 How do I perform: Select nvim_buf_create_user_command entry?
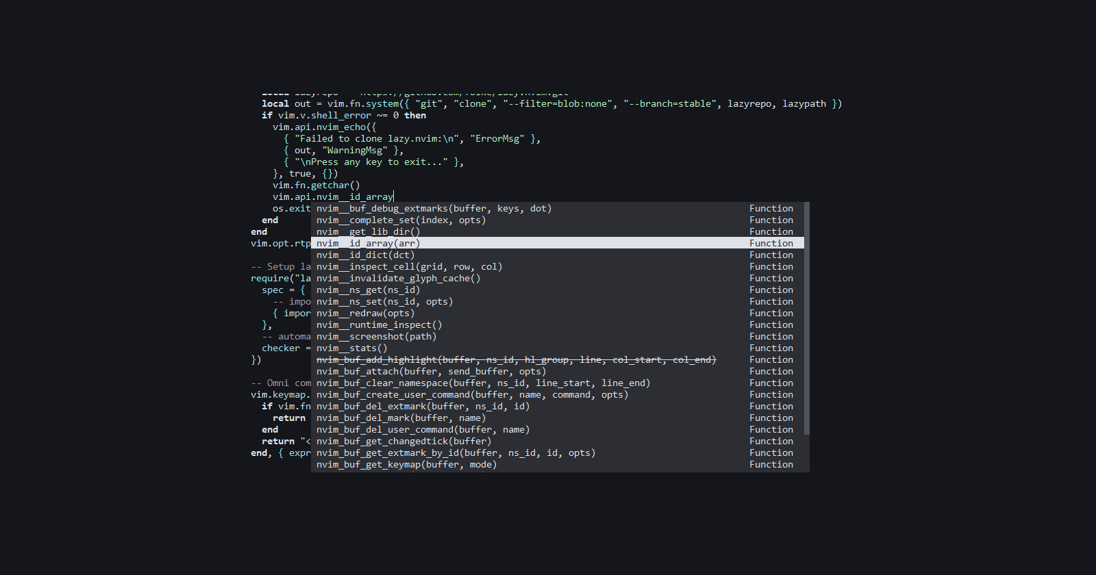click(558, 394)
